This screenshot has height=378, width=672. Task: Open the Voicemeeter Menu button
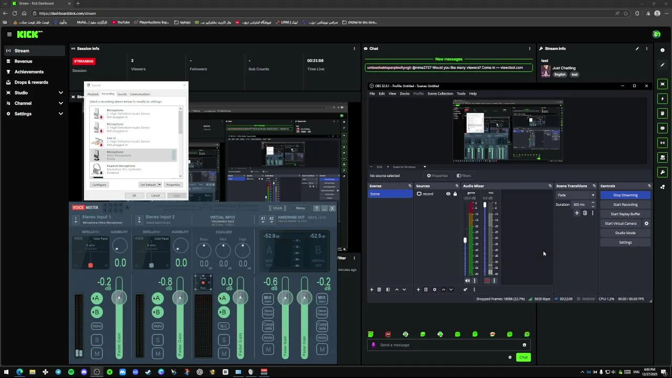[x=300, y=208]
